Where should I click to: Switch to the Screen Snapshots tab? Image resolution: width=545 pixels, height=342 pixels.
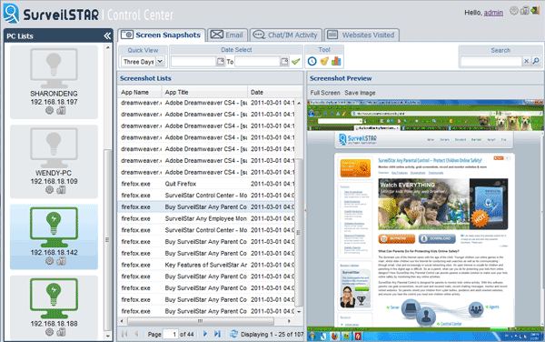pyautogui.click(x=162, y=35)
